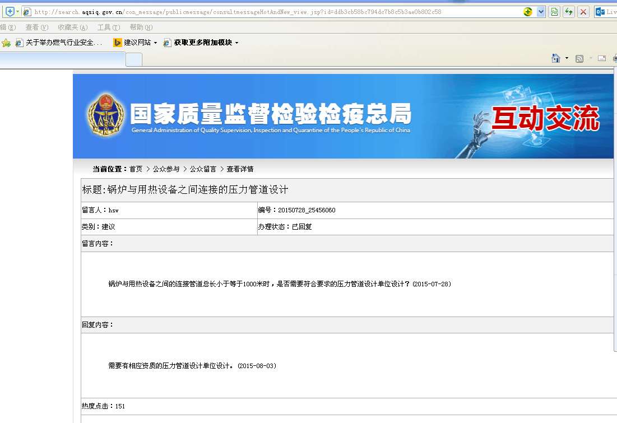Click the RSS feeds icon

pos(579,59)
